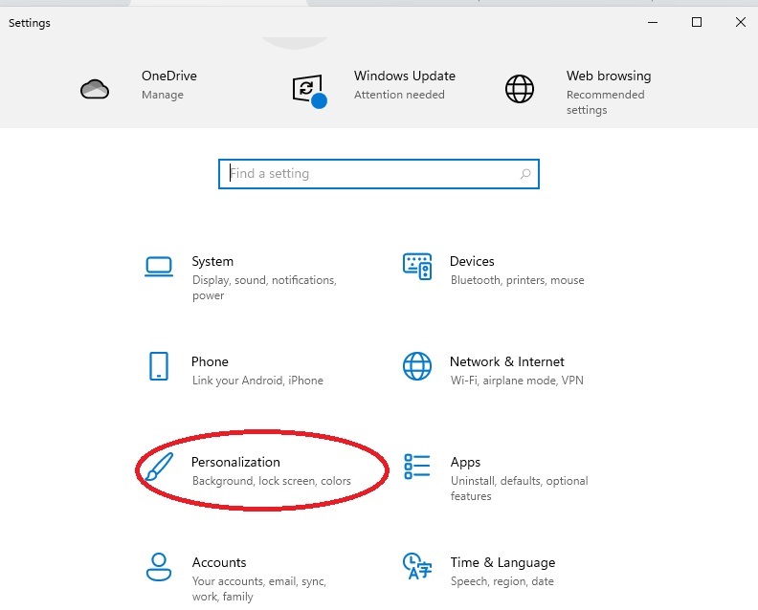This screenshot has height=610, width=758.
Task: Click the Time & Language icon
Action: click(x=417, y=566)
